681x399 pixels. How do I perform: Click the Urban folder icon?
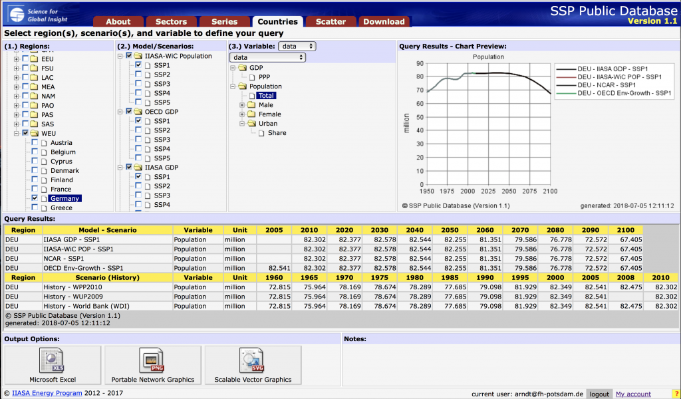(252, 124)
